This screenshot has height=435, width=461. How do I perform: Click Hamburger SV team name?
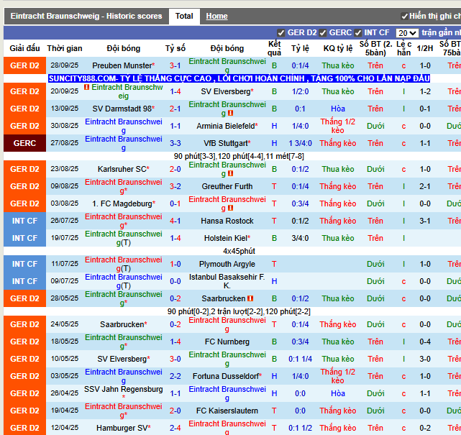(x=124, y=428)
